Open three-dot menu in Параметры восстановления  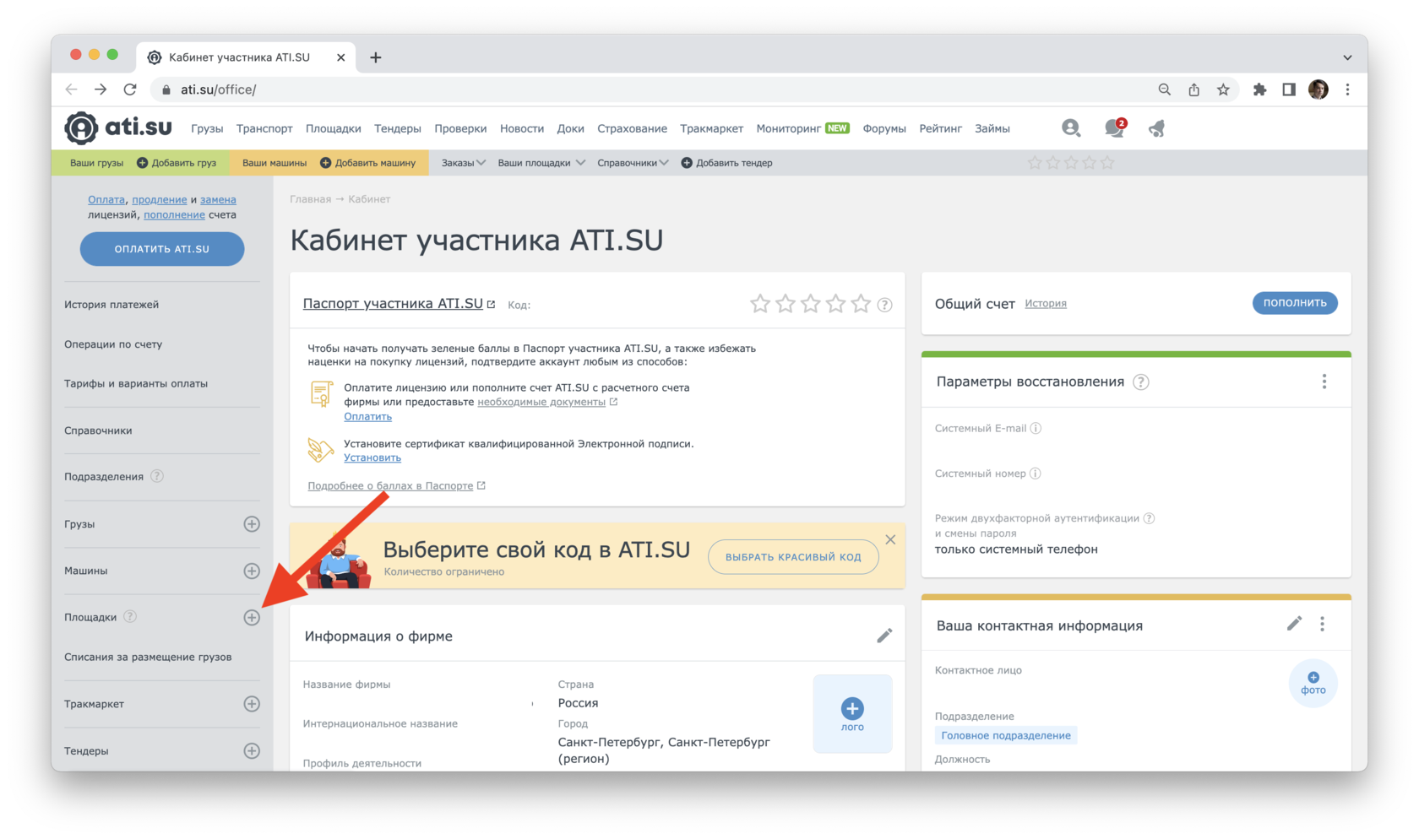(1324, 382)
